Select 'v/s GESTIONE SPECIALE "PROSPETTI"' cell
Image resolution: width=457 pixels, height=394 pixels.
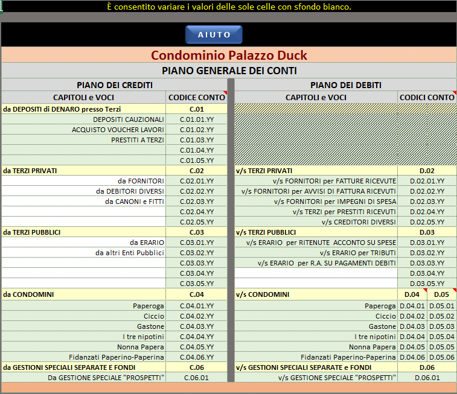[316, 377]
